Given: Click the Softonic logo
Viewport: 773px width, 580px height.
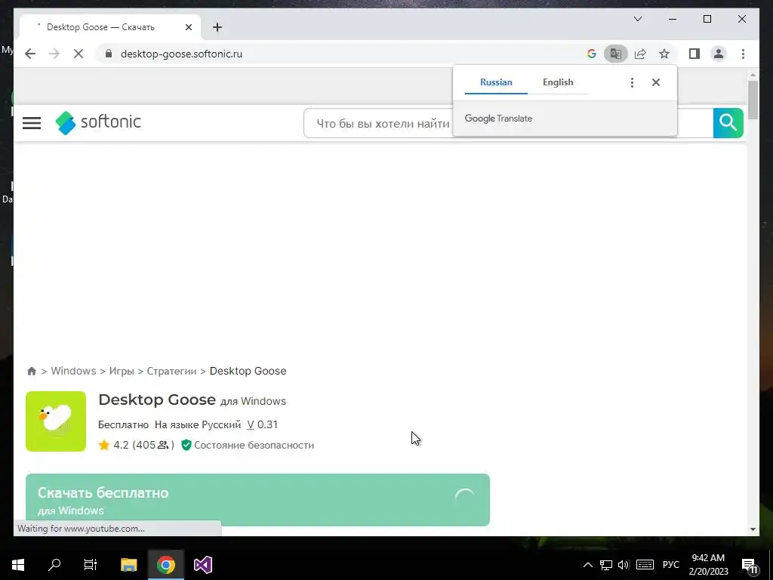Looking at the screenshot, I should coord(98,122).
